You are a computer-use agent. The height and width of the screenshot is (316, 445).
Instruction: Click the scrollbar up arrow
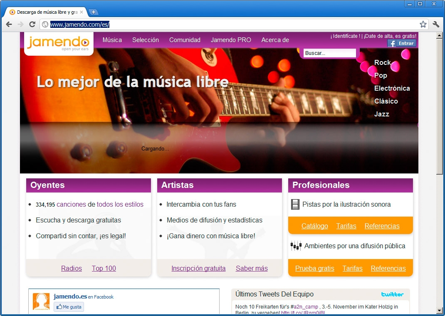pyautogui.click(x=439, y=35)
